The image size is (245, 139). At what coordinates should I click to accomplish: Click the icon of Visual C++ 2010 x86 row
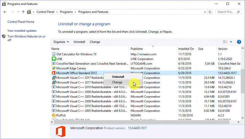54,106
